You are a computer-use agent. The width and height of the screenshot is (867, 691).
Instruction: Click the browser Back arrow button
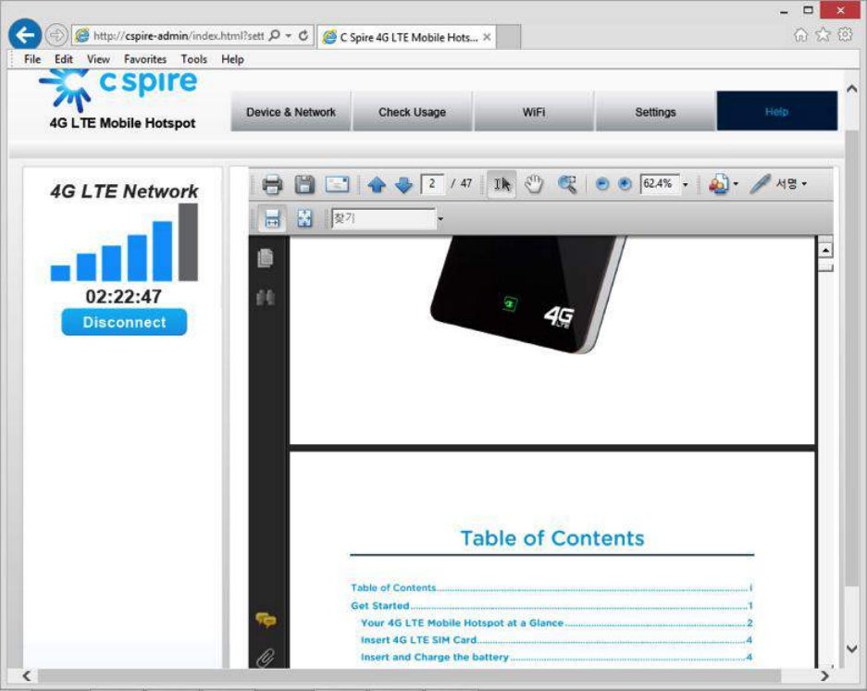click(x=25, y=35)
